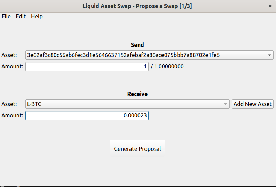Click the bold Receive section heading
The height and width of the screenshot is (187, 276).
pos(137,94)
